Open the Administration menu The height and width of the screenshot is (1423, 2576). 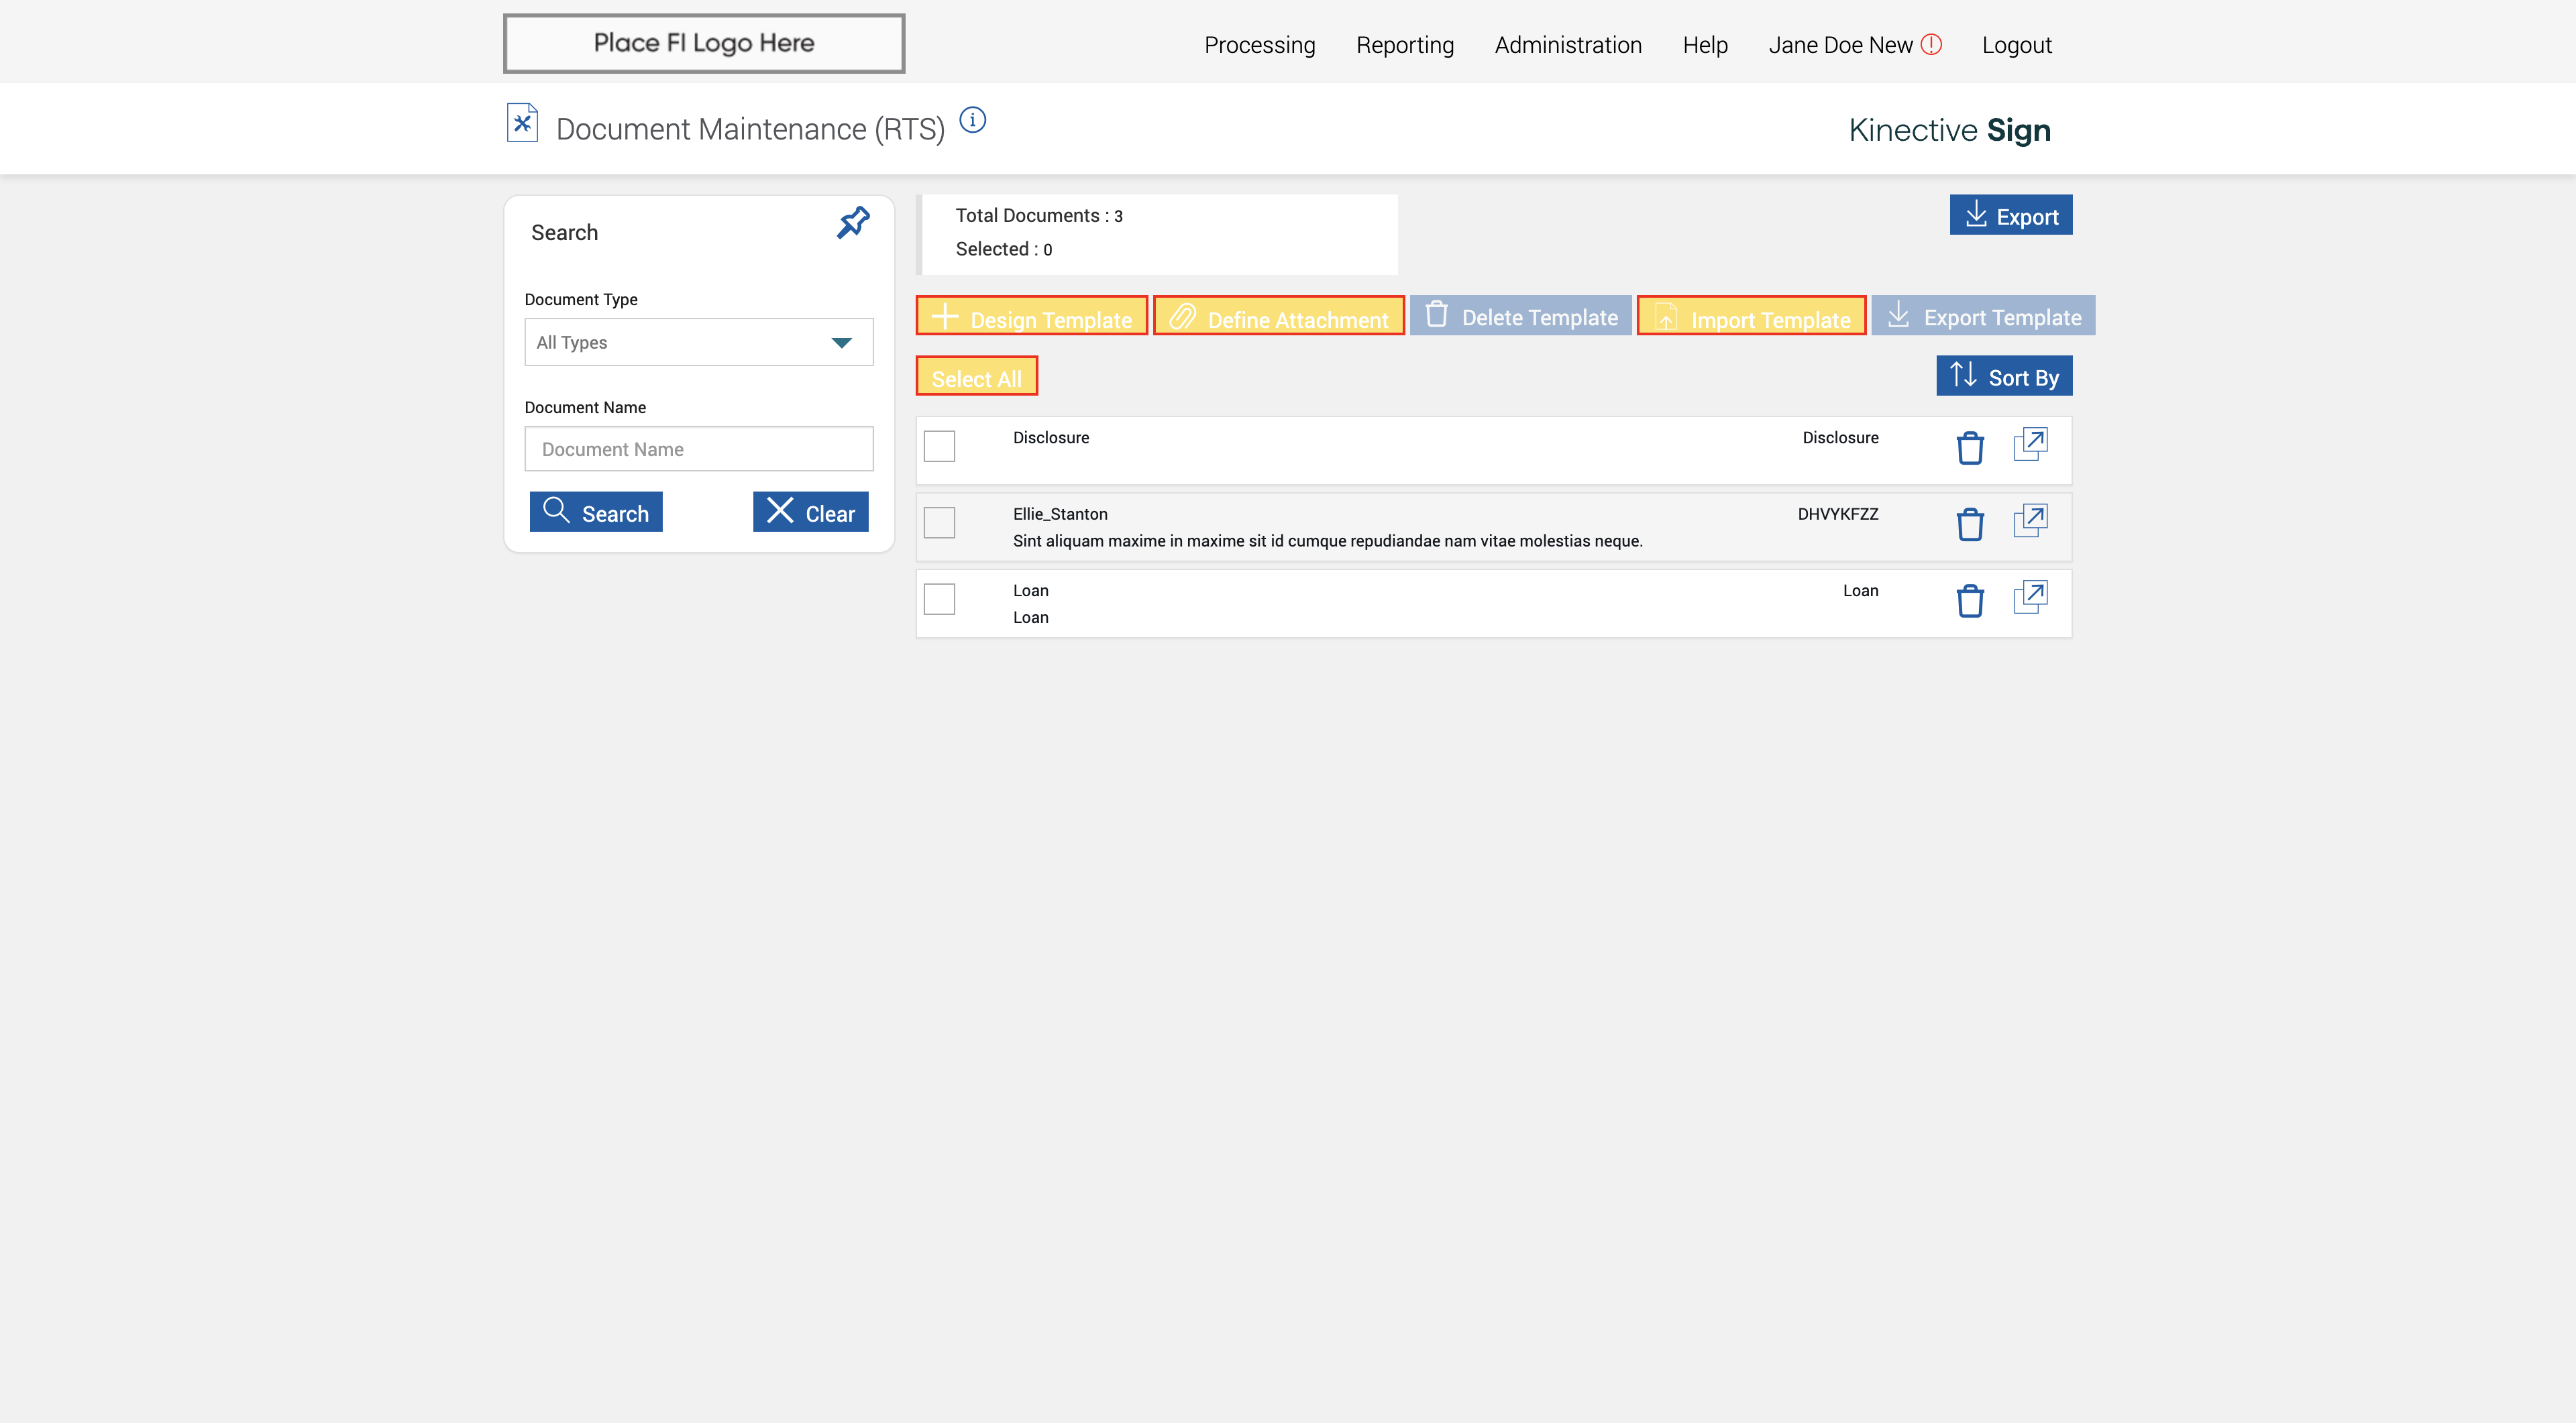point(1567,45)
